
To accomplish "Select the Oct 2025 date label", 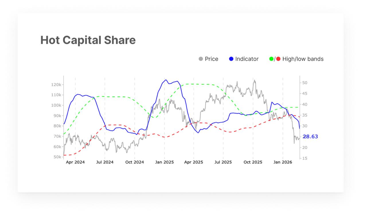I will click(x=253, y=162).
